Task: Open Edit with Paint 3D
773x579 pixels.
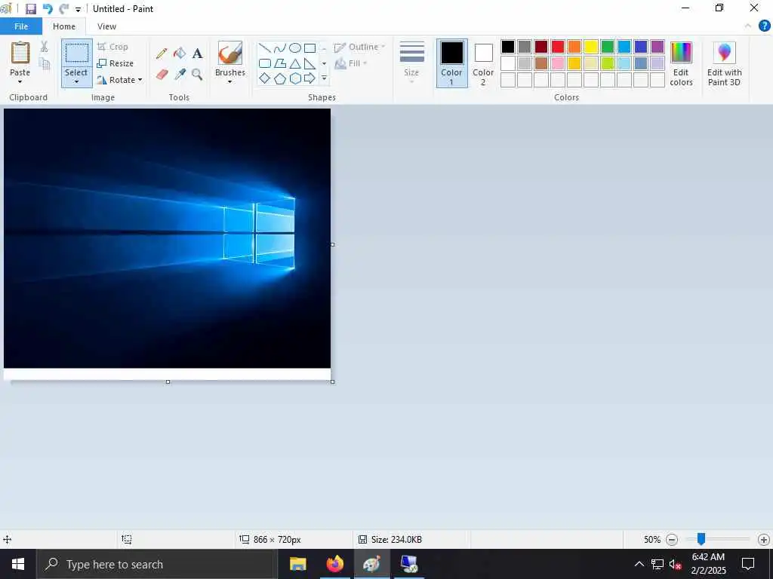Action: point(724,63)
